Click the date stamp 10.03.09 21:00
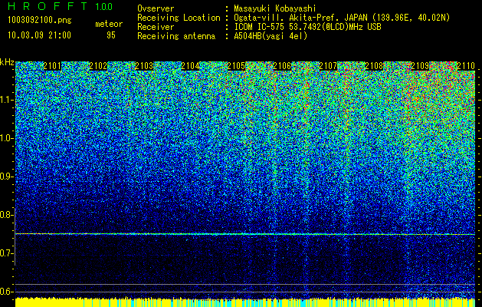Viewport: 482px width, 307px height. click(39, 35)
